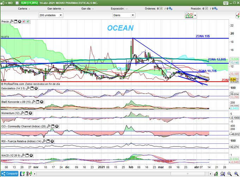Close the Blai5 Koncorde panel

click(42, 102)
